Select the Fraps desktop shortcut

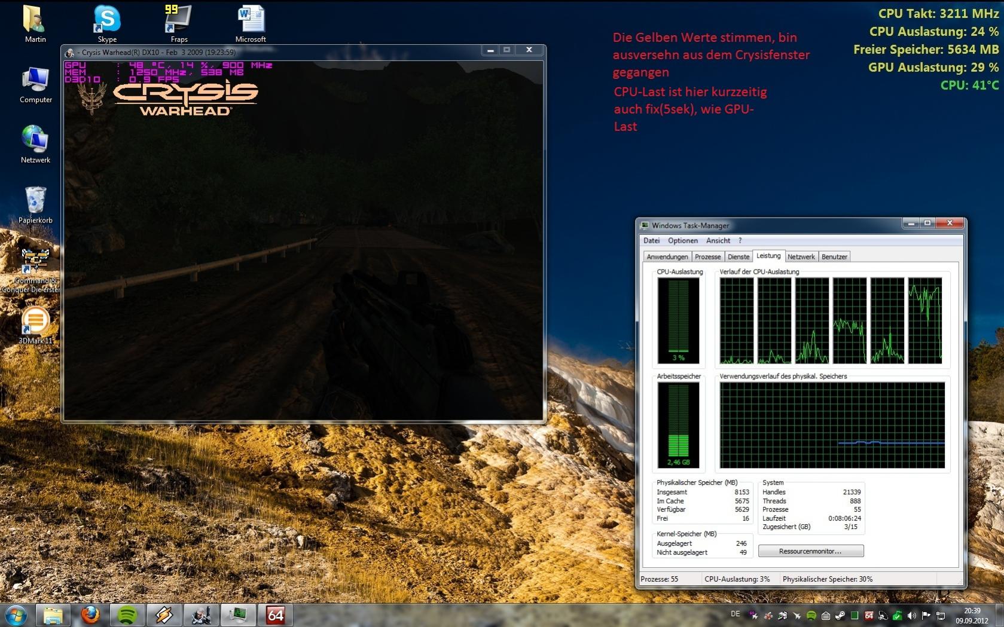pos(179,24)
